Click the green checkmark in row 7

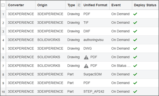coord(135,66)
